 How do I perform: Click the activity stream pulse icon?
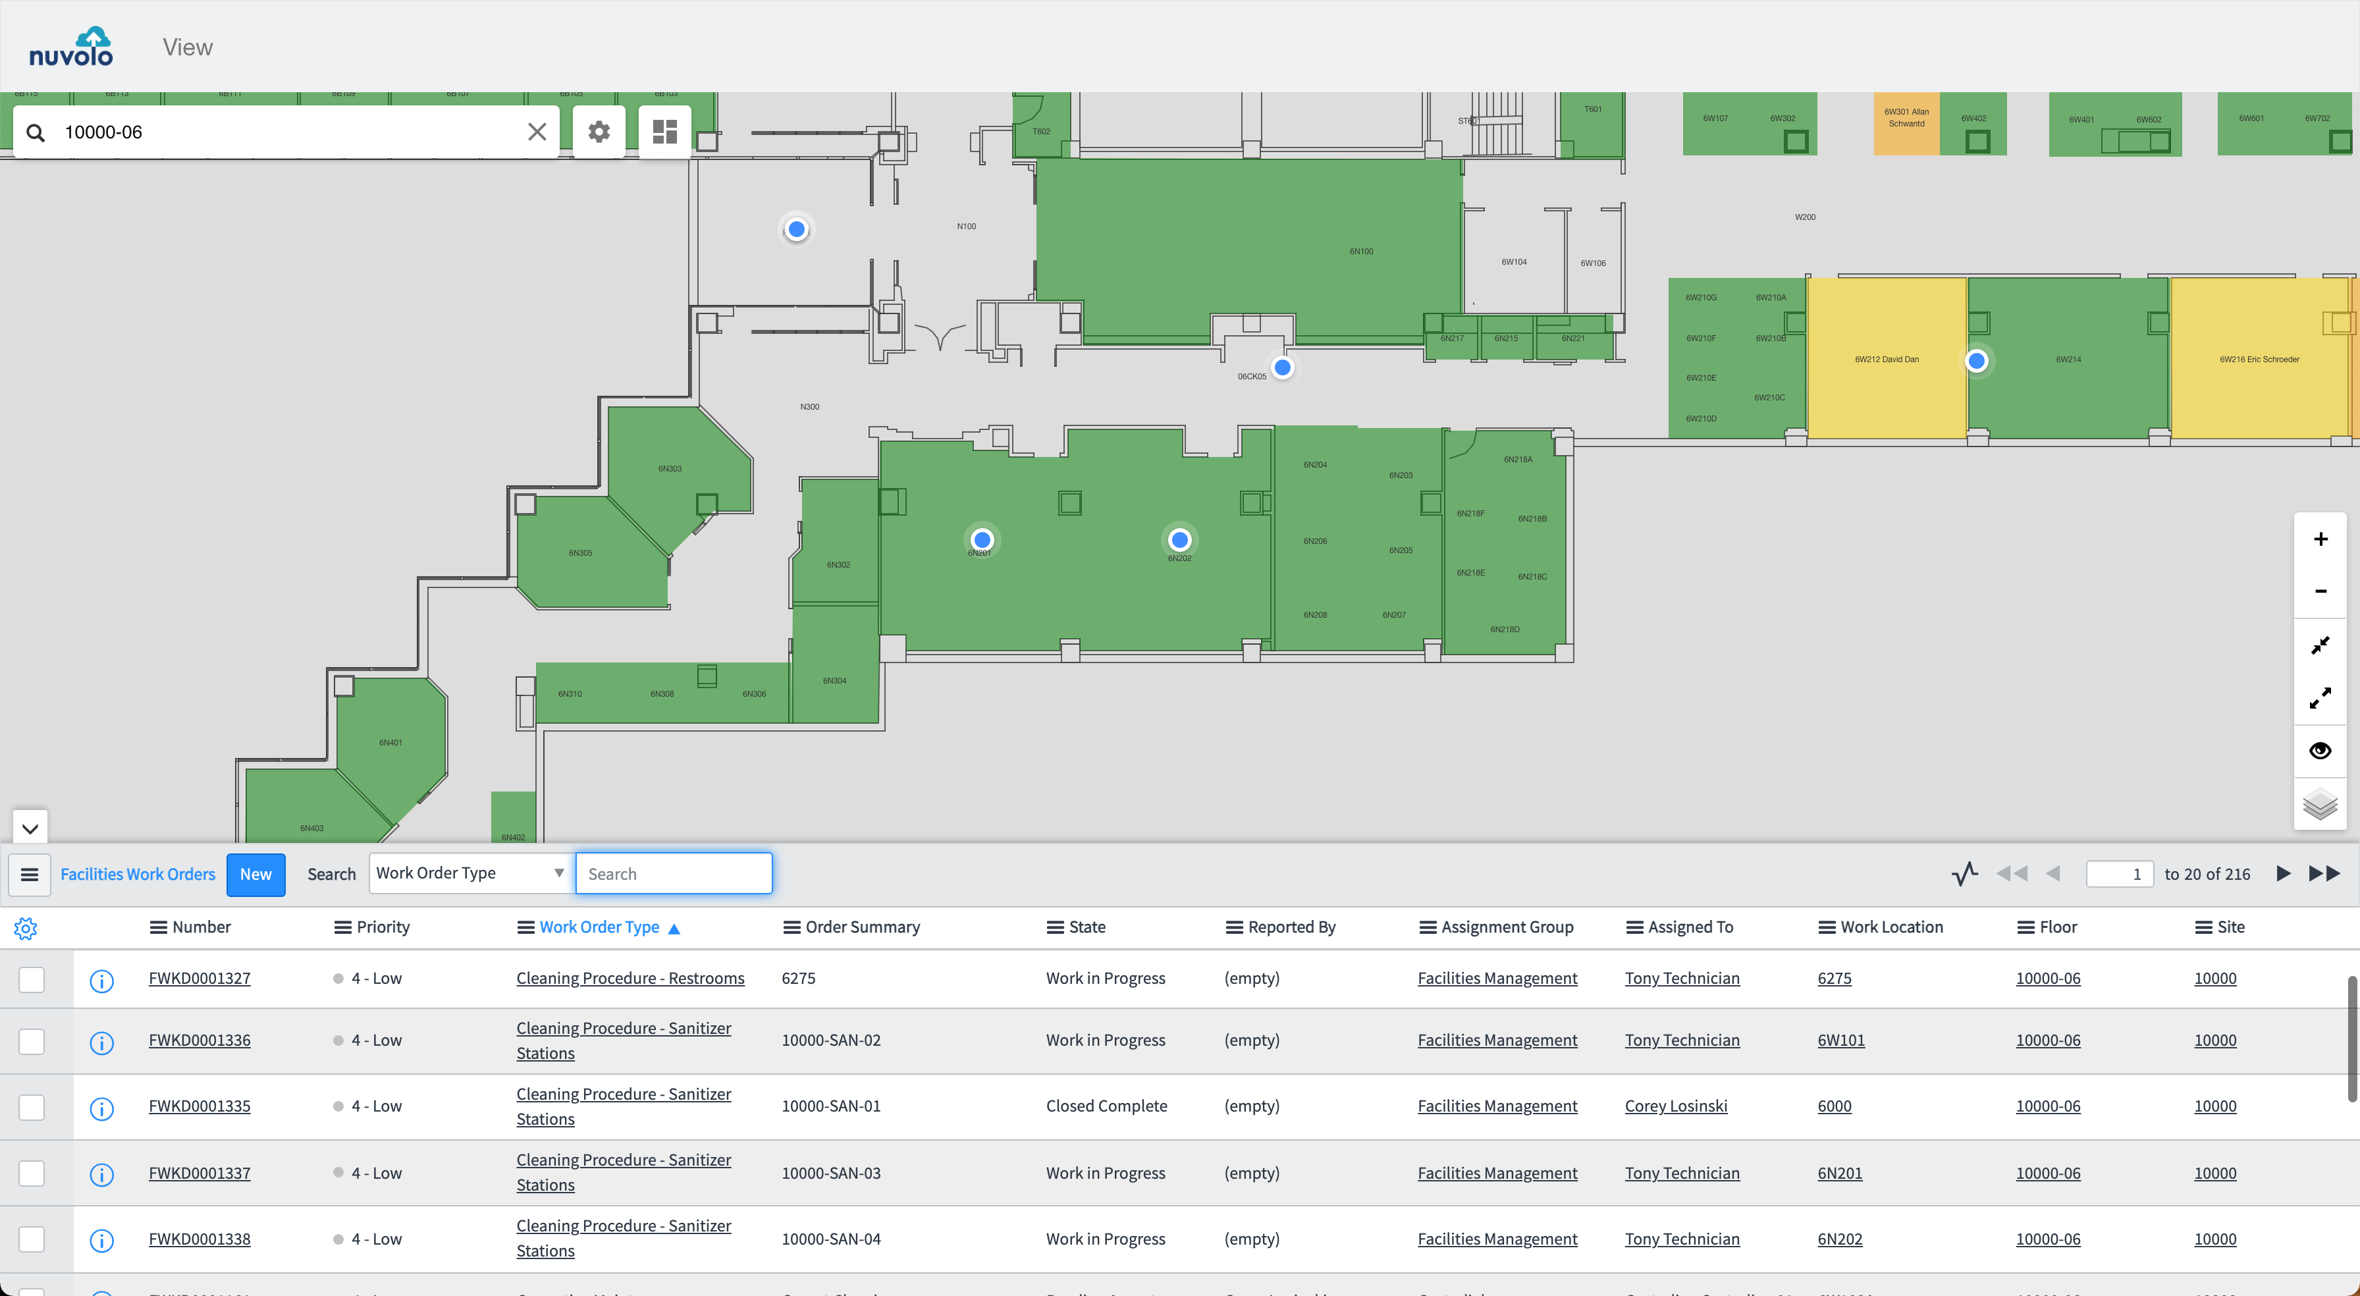1964,873
